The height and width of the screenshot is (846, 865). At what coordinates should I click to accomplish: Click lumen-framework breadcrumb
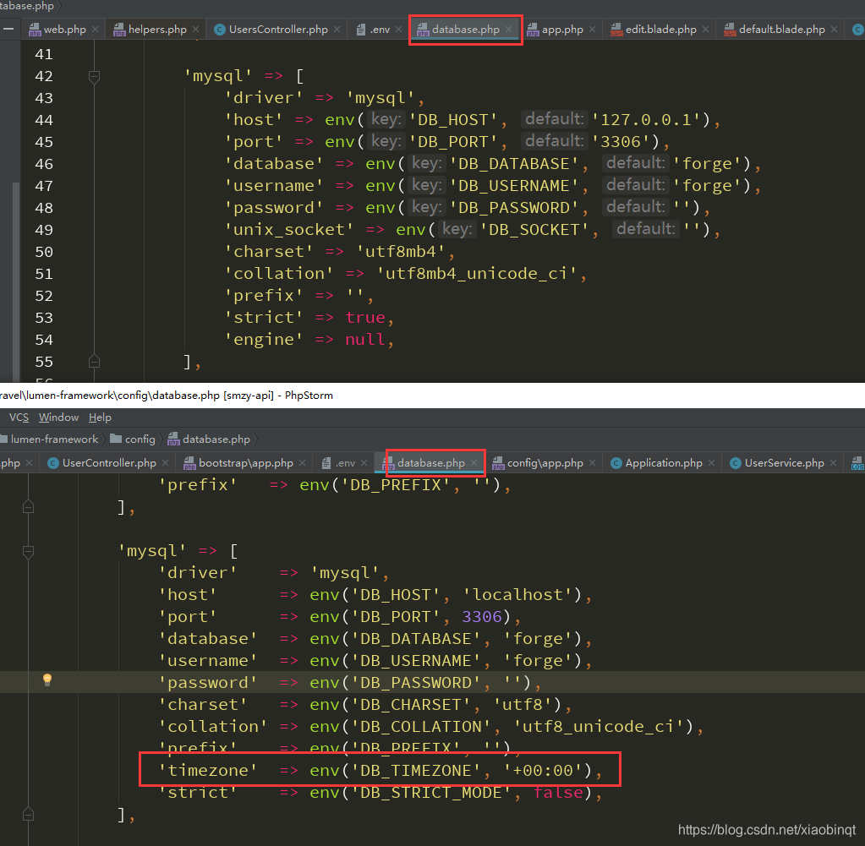tap(49, 439)
